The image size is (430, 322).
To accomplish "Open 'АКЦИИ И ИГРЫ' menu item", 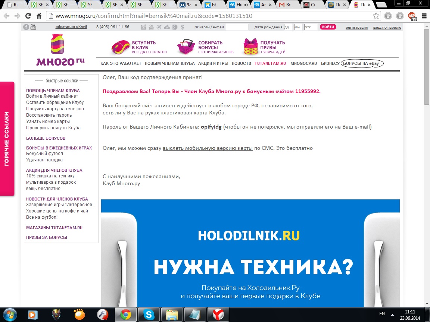I will pos(213,63).
